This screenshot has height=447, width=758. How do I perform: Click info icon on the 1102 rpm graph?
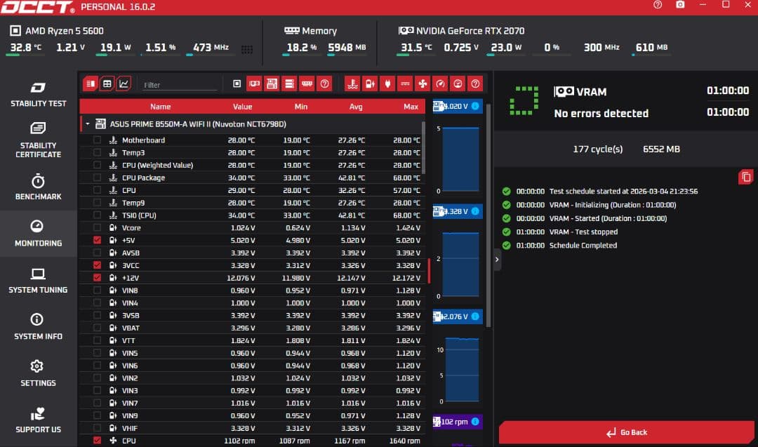(x=475, y=422)
